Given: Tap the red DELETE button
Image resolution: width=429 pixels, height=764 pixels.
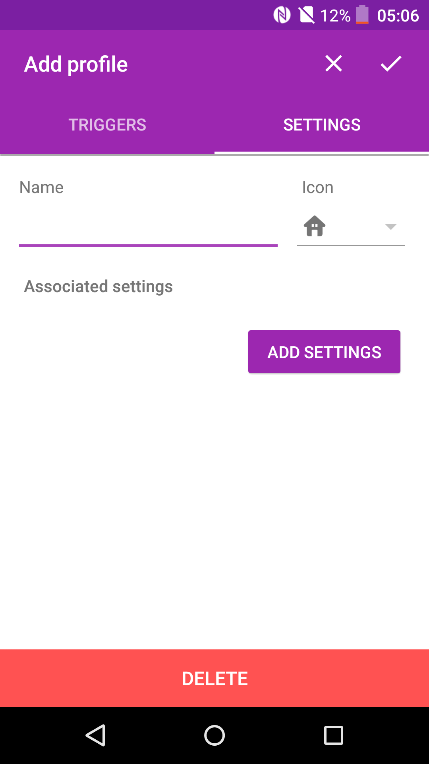Looking at the screenshot, I should click(x=214, y=678).
